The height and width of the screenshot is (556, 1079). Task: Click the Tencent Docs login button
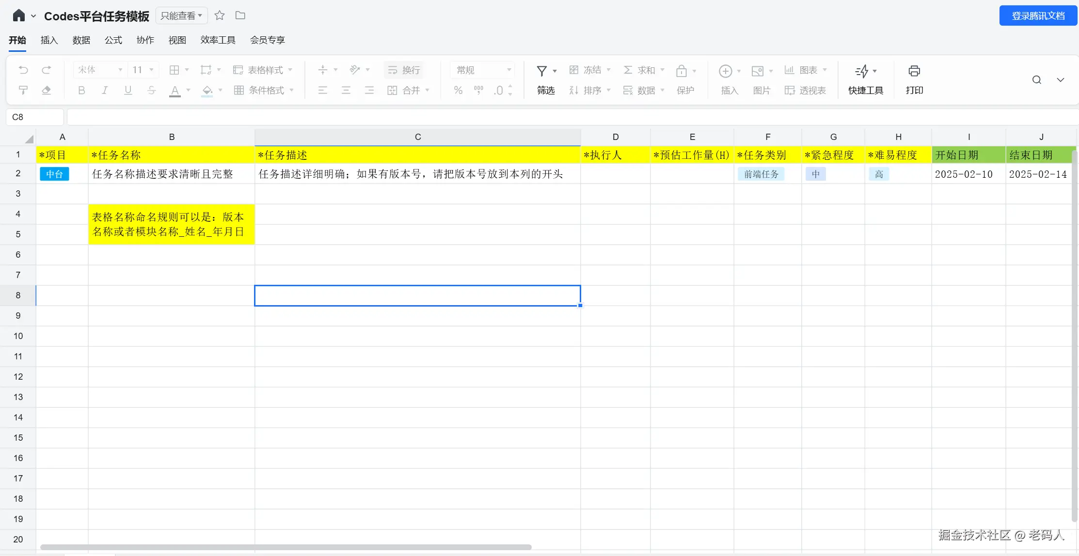(1038, 16)
